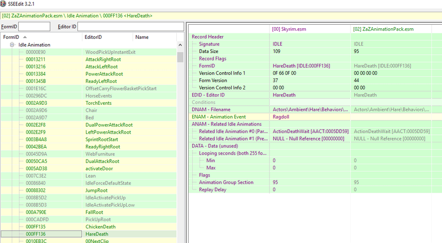
Task: Collapse ANAM - Related Idle Animations section
Action: 227,124
